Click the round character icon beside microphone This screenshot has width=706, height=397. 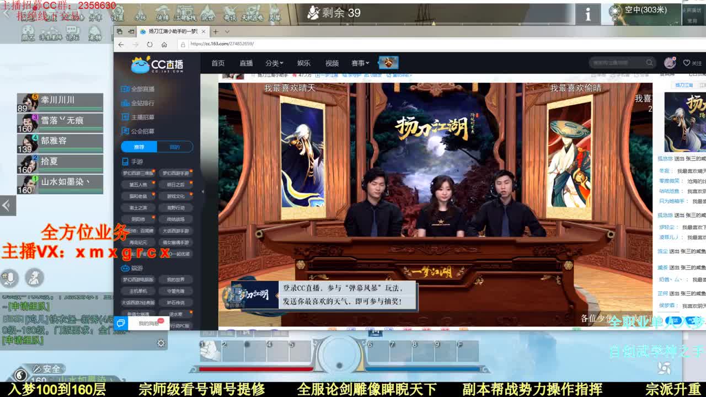(35, 278)
